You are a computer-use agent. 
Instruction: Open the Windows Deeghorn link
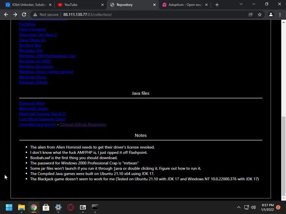pos(36,66)
